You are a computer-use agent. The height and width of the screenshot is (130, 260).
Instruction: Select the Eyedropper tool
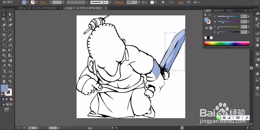(4, 66)
